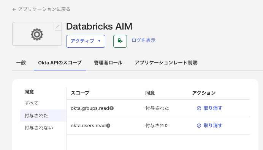Click the okta.groups.read scope name
The width and height of the screenshot is (263, 150).
point(90,108)
